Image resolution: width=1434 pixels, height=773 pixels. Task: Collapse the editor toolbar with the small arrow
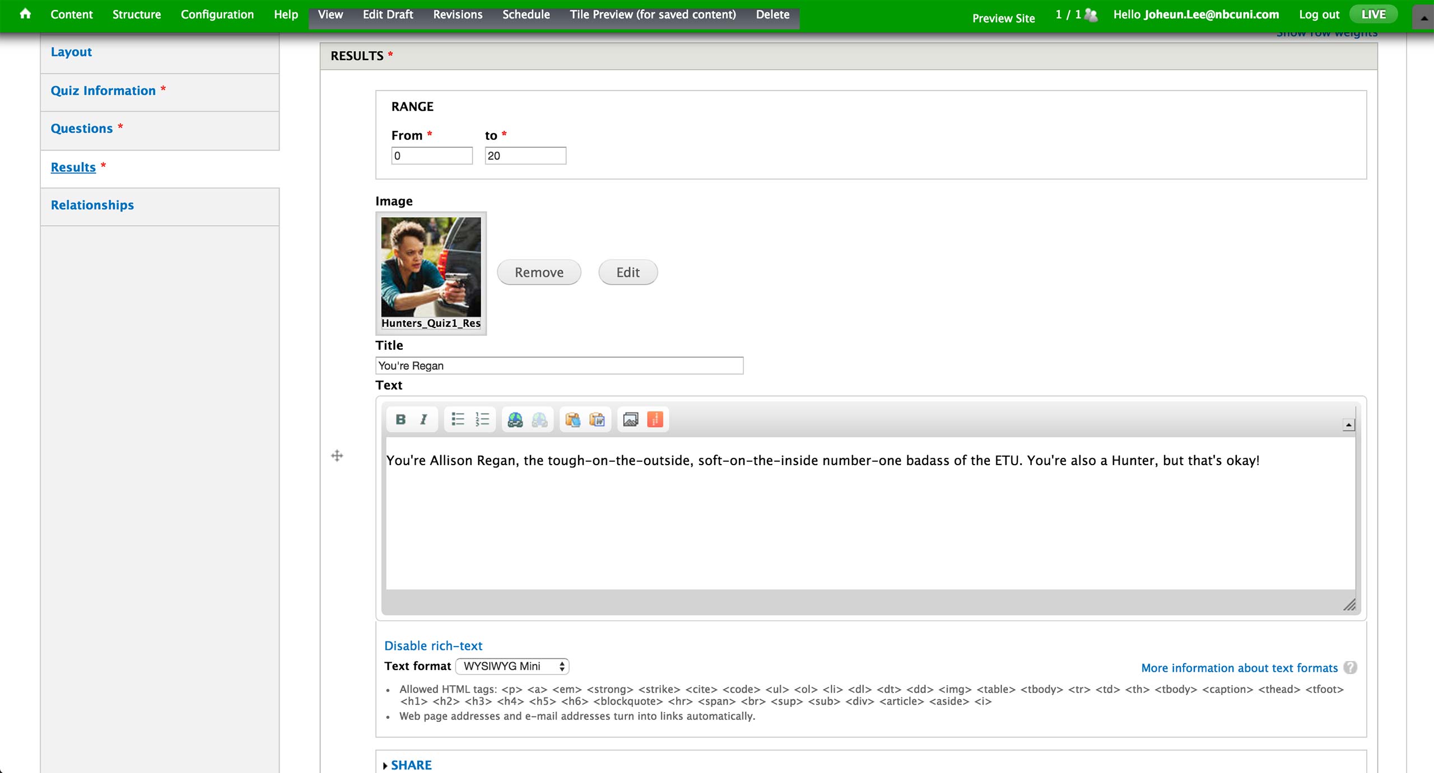(1348, 425)
